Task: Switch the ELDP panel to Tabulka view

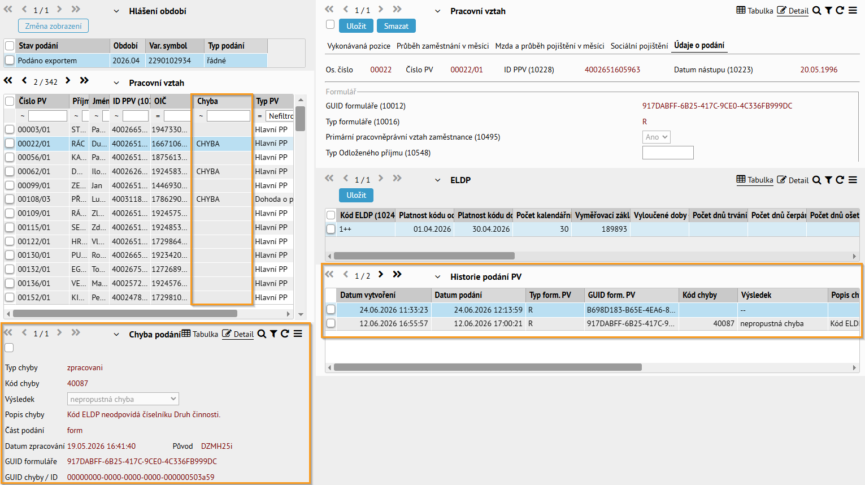Action: click(755, 180)
